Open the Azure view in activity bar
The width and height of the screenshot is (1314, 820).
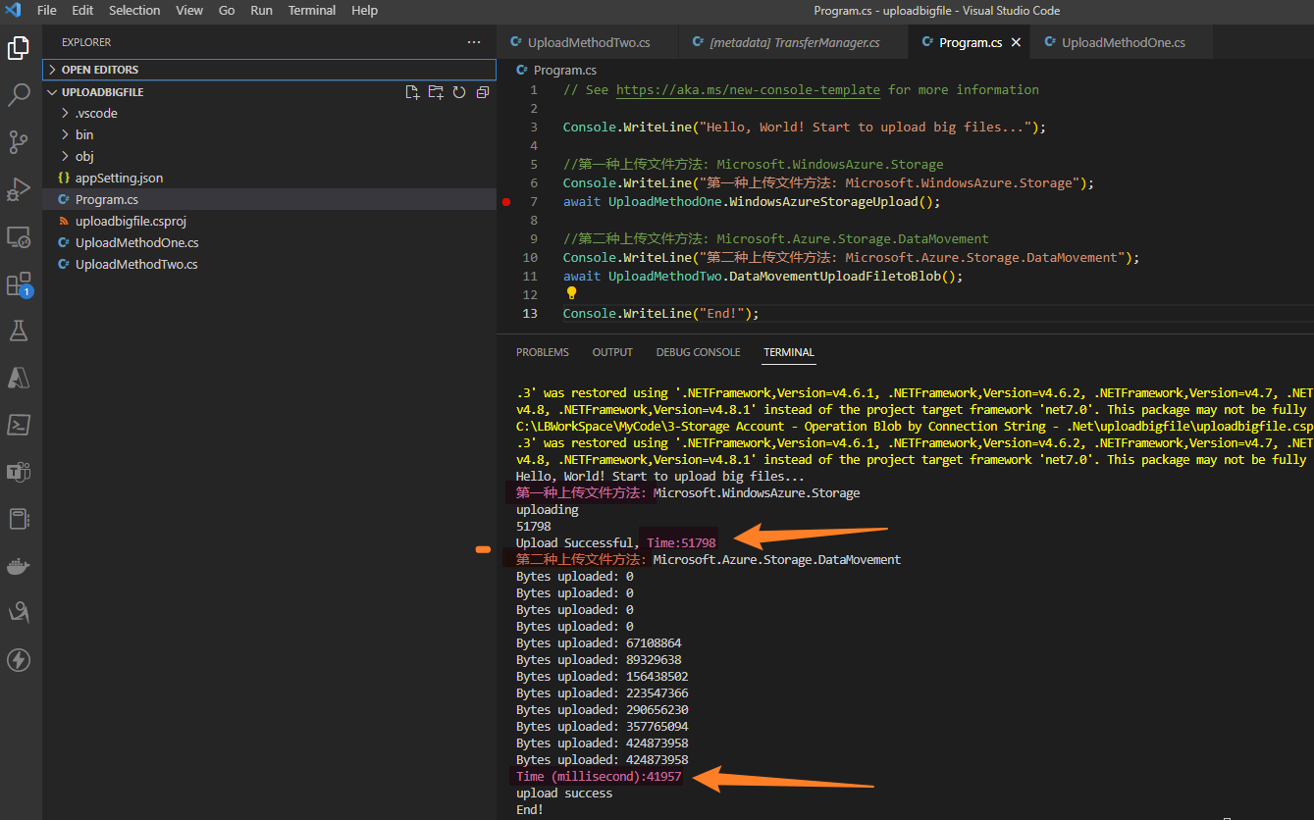tap(19, 378)
